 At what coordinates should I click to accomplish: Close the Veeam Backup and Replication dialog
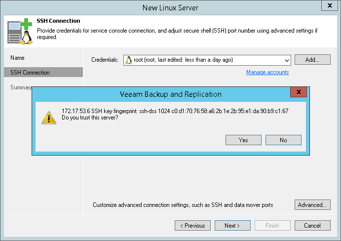pos(299,92)
